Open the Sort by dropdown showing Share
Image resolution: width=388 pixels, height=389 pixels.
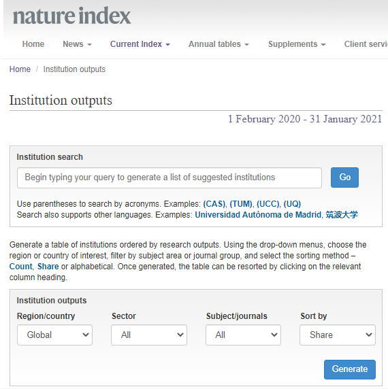(338, 335)
